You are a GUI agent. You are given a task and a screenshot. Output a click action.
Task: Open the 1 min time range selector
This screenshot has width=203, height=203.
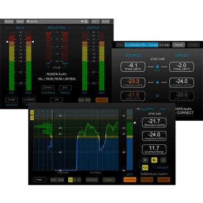click(39, 180)
